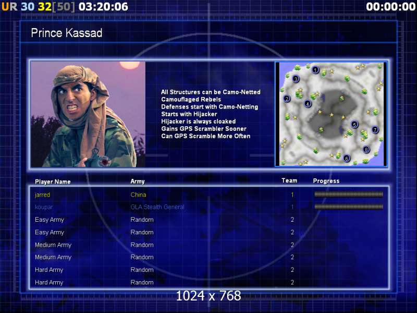Click the Army column header
This screenshot has width=417, height=313.
click(138, 182)
